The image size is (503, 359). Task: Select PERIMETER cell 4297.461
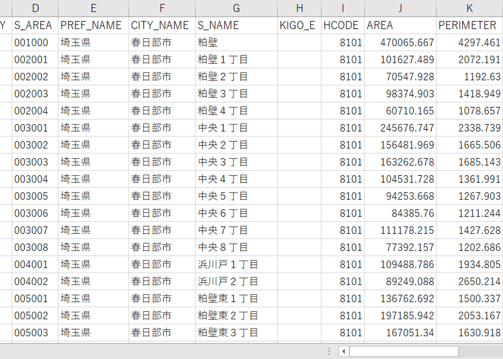[x=470, y=42]
